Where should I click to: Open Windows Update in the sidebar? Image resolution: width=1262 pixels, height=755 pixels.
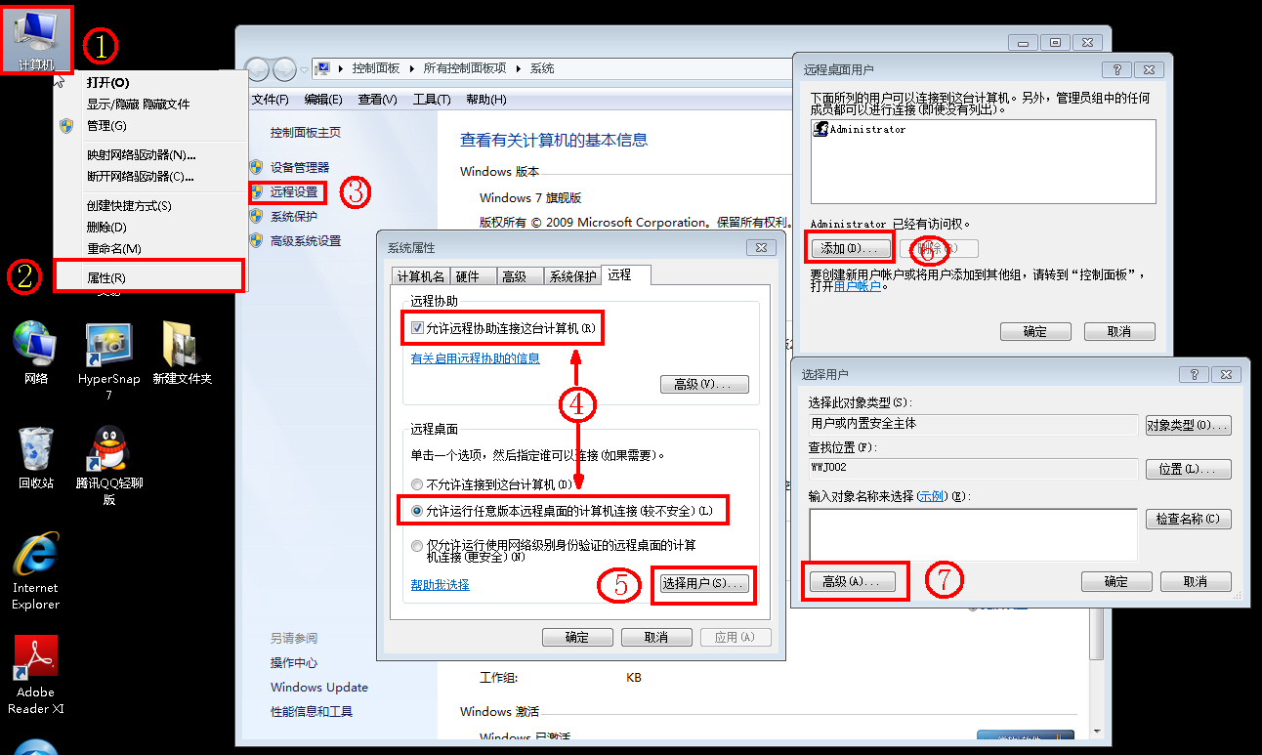tap(319, 687)
